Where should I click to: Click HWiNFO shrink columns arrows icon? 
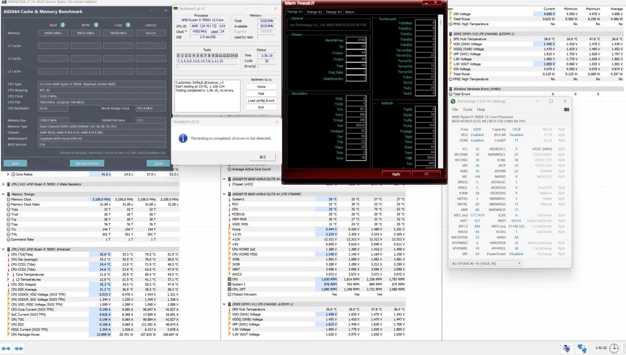[19, 348]
